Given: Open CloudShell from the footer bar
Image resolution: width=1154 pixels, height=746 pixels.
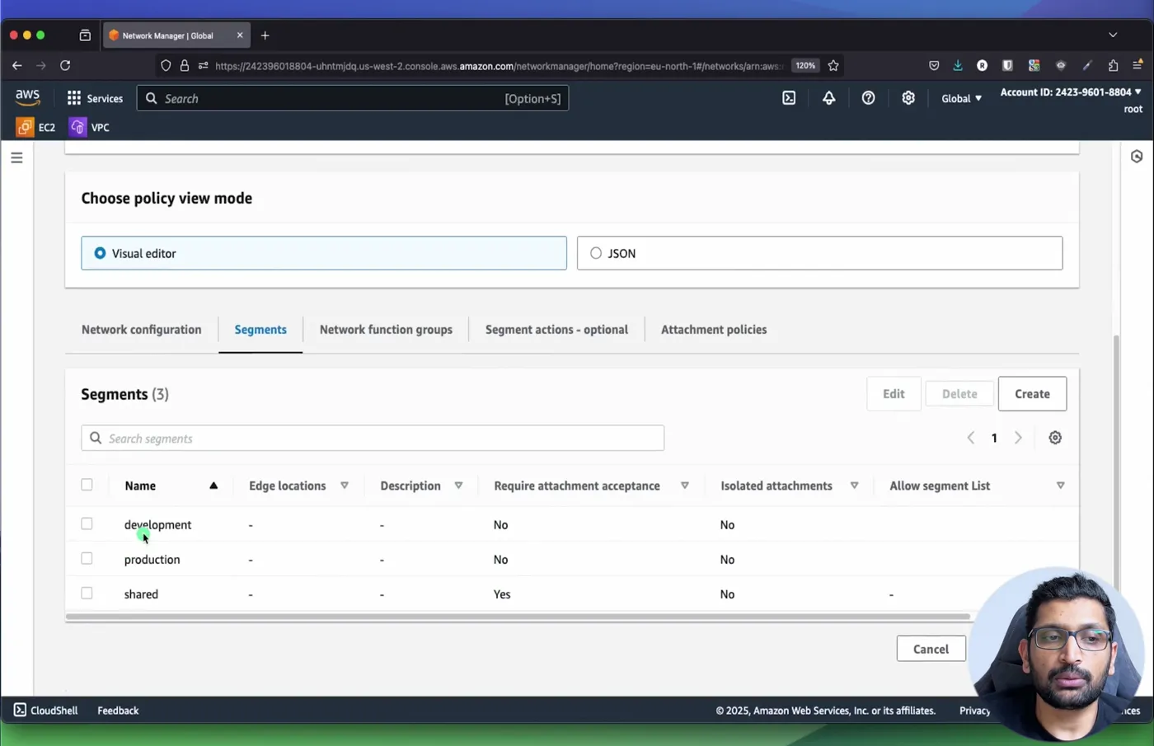Looking at the screenshot, I should pos(45,711).
